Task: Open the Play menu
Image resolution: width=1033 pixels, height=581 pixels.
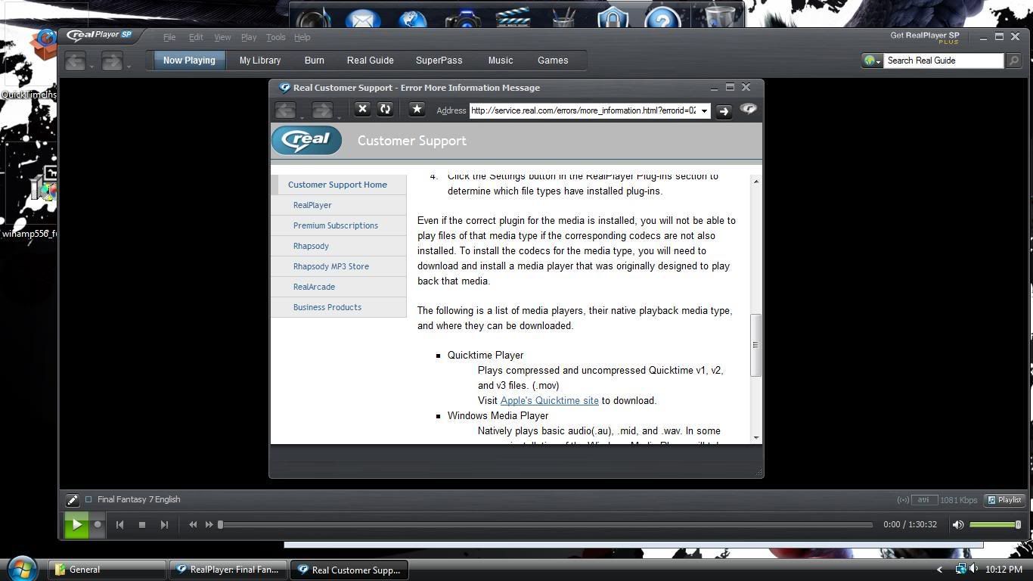Action: point(249,37)
